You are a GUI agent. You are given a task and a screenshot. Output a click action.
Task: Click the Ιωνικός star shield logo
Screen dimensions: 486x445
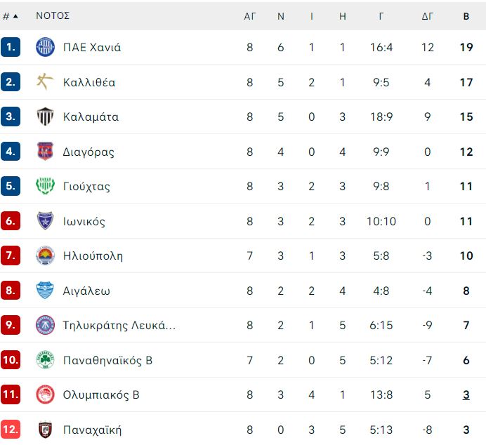45,221
